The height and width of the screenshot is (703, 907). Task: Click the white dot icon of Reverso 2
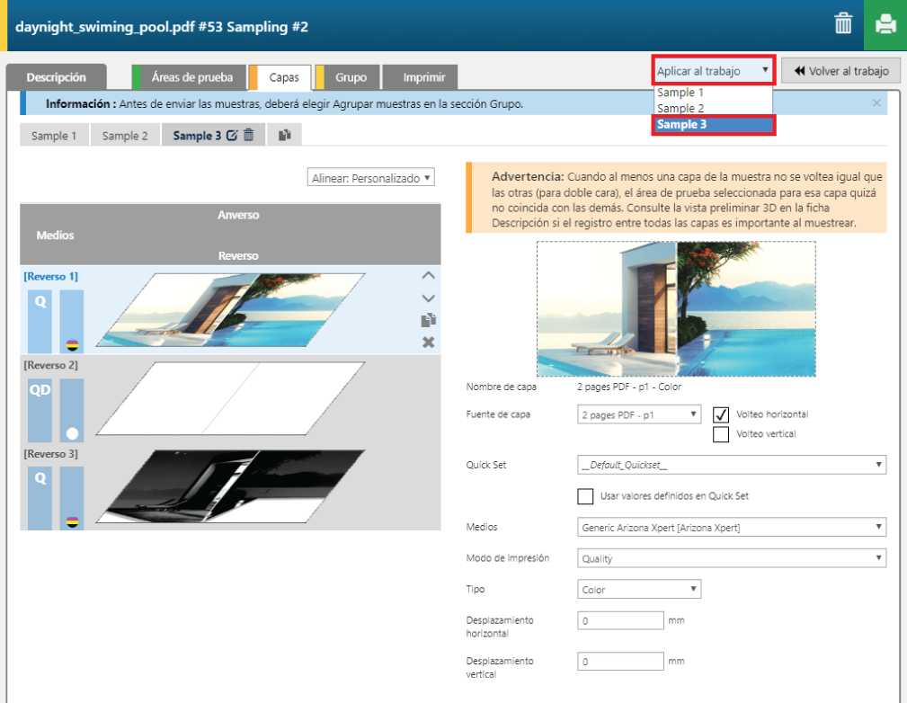click(72, 433)
